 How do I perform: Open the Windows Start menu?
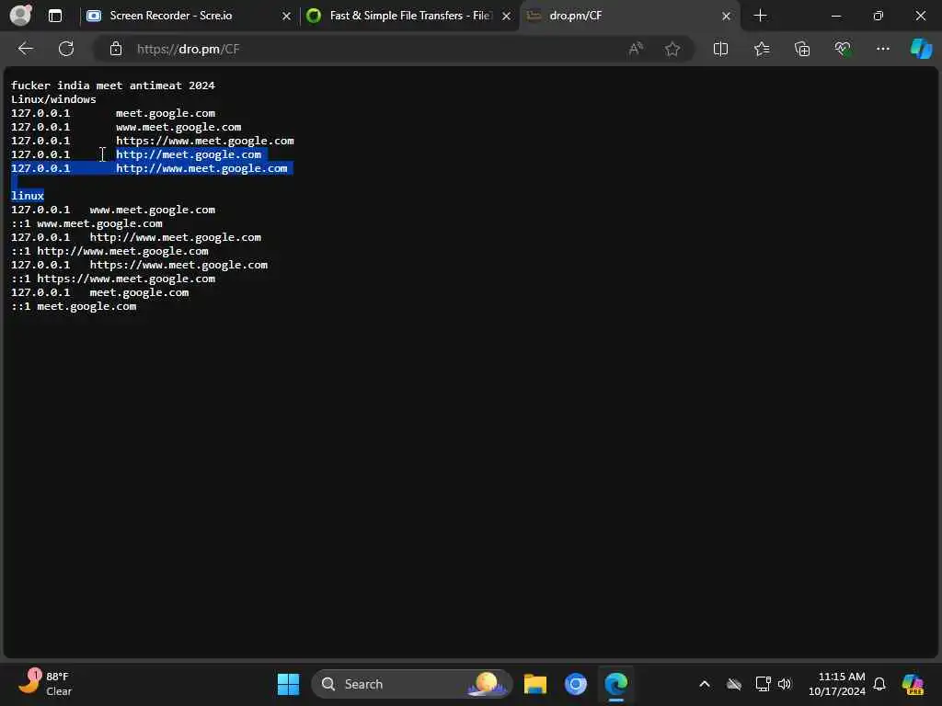(x=288, y=684)
